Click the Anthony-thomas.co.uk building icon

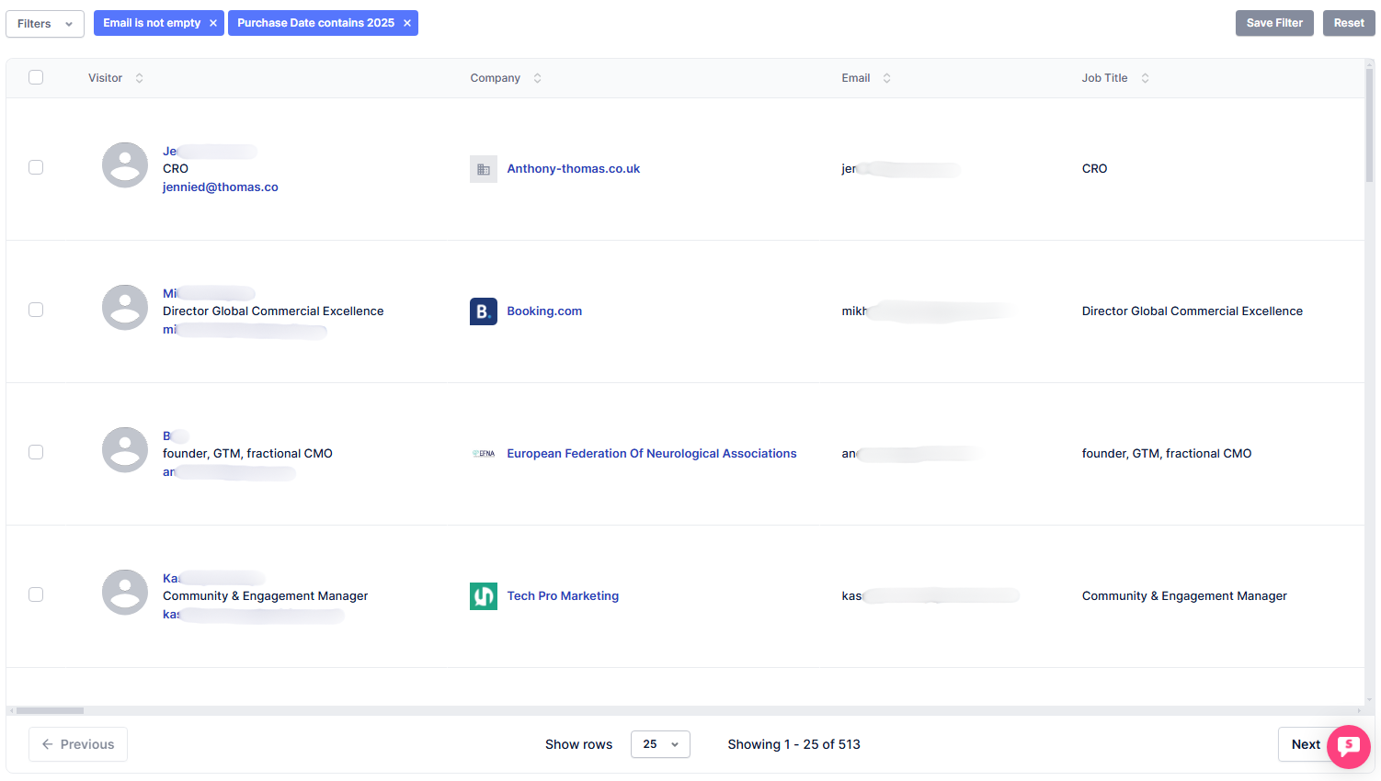point(484,169)
